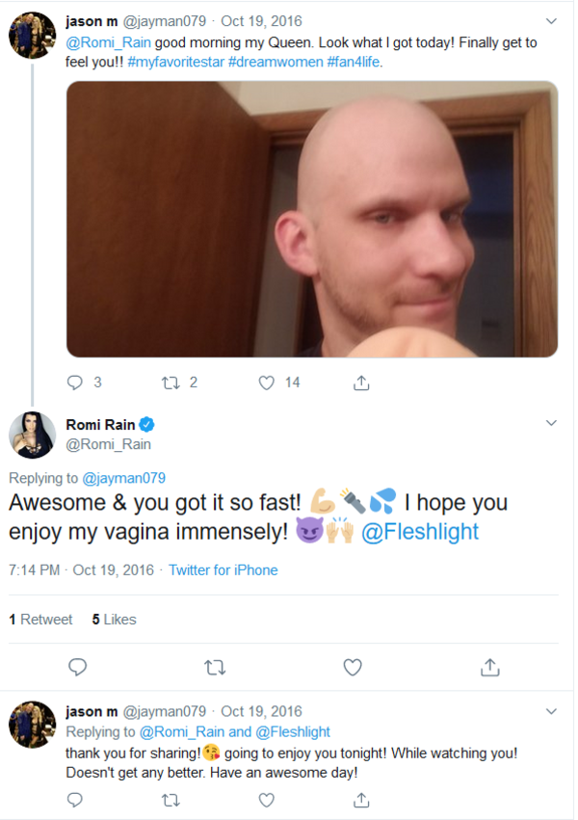Share the first tweet via the upload icon
The image size is (578, 820).
click(361, 383)
